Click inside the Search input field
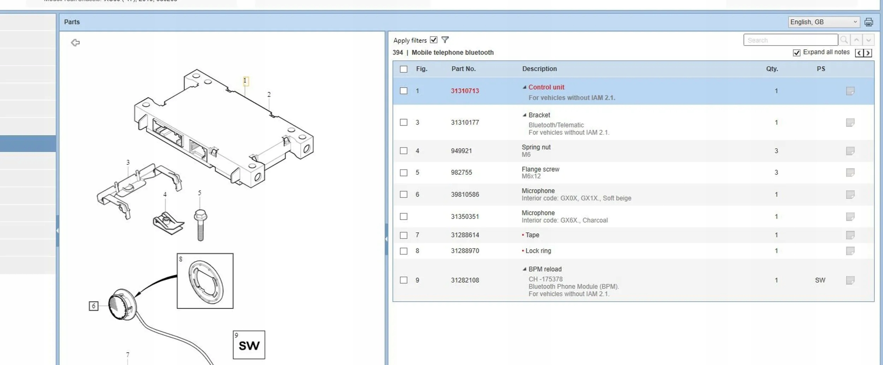Screen dimensions: 883x365 click(790, 40)
